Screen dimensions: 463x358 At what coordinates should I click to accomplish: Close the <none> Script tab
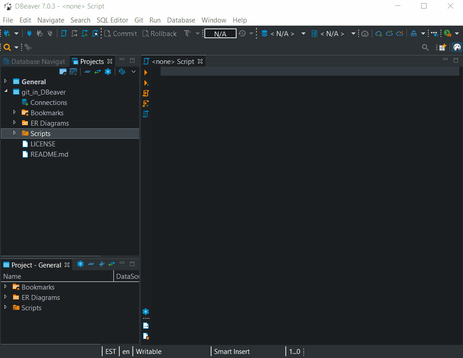click(x=200, y=61)
